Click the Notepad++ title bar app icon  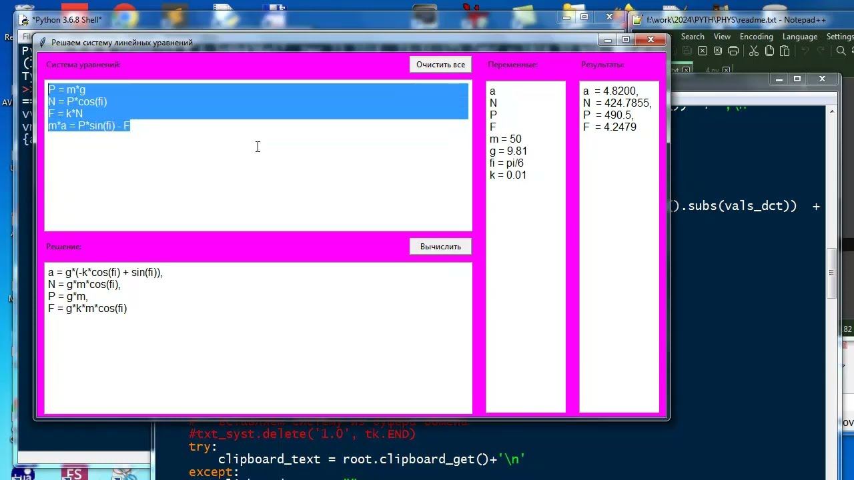tap(637, 20)
